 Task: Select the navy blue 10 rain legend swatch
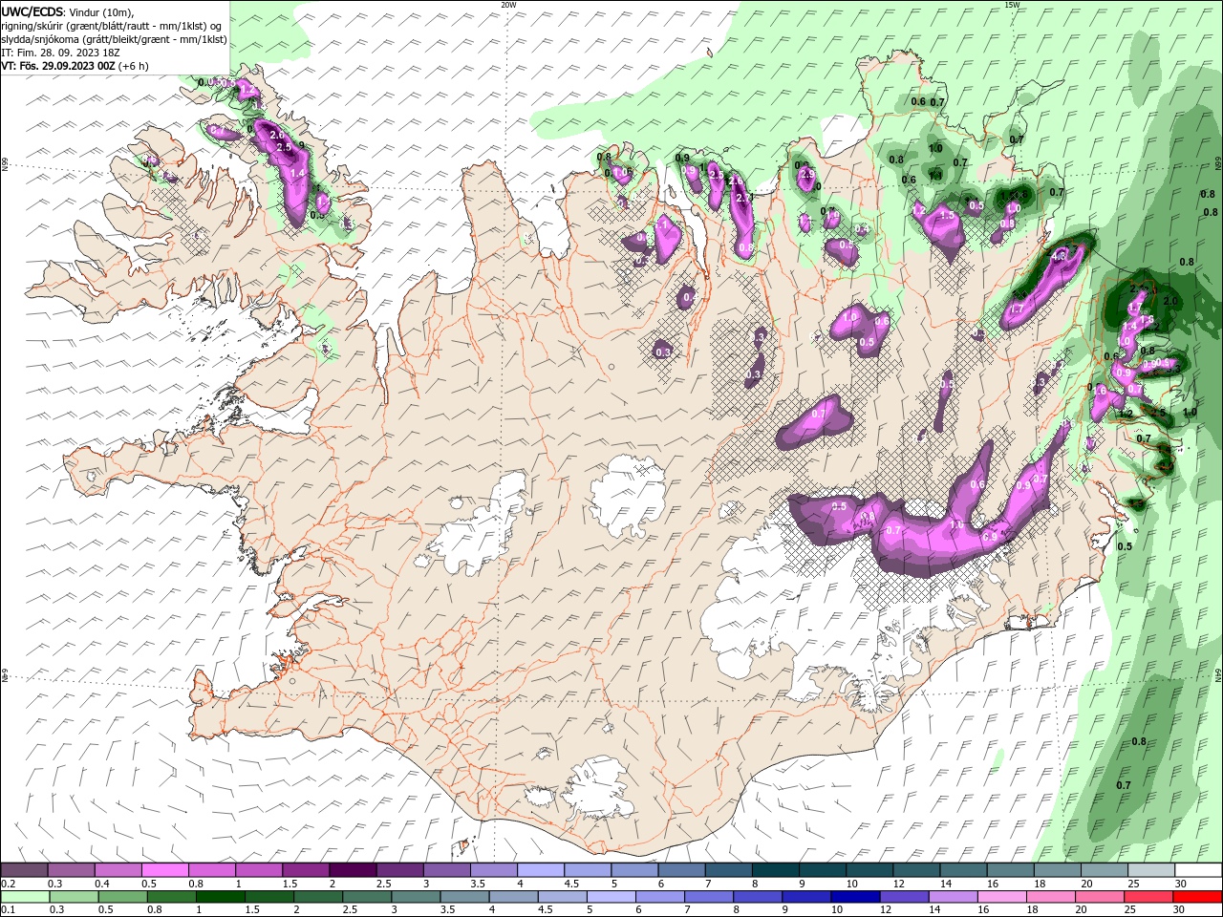click(x=854, y=897)
